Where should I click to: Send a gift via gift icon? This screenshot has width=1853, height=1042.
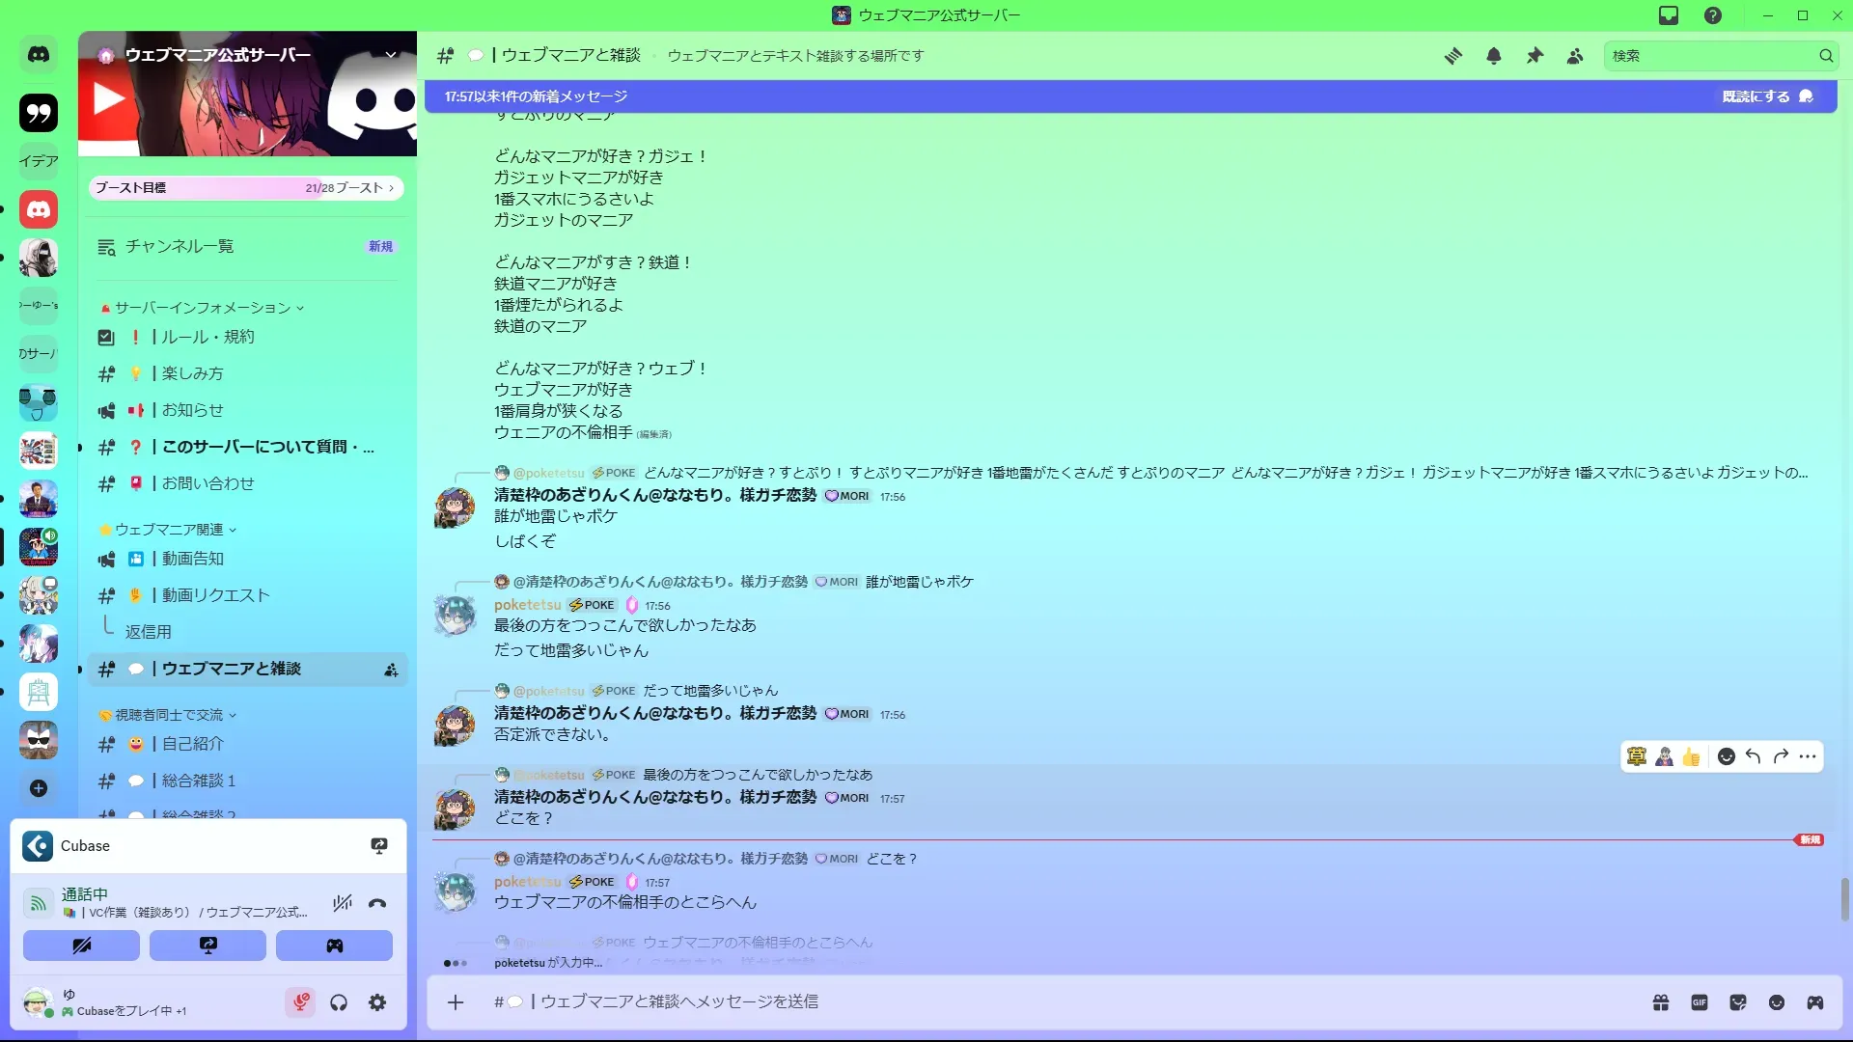[1661, 1002]
